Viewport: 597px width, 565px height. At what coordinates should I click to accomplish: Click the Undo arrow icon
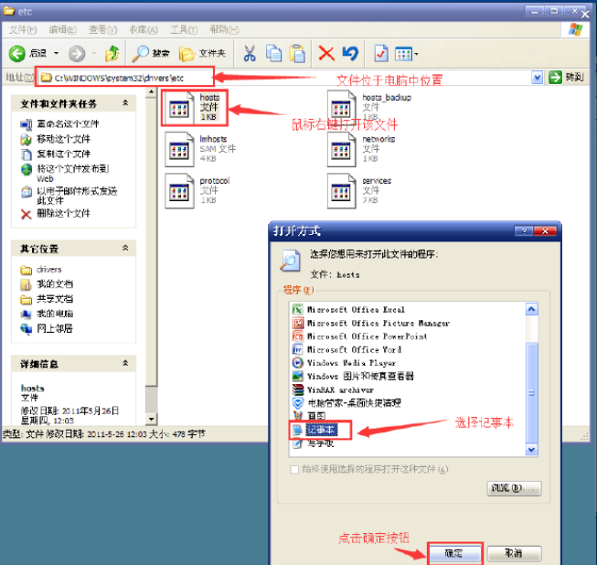(350, 53)
